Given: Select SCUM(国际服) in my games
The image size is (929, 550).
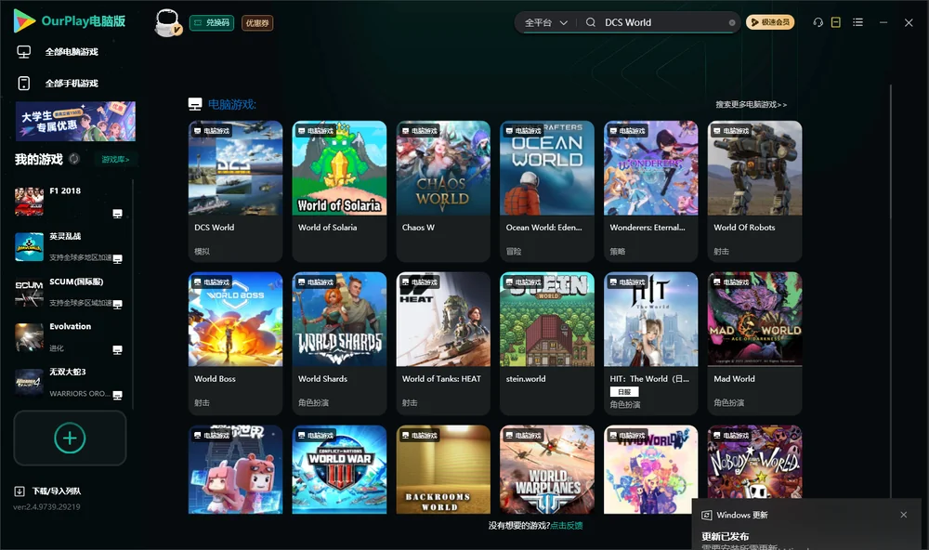Looking at the screenshot, I should [72, 292].
